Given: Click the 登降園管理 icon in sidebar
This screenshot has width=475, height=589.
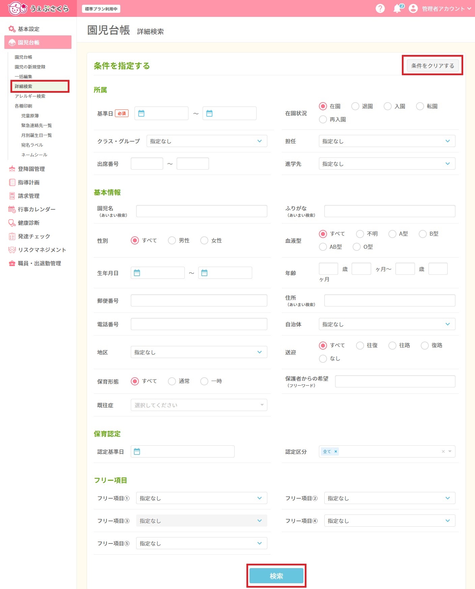Looking at the screenshot, I should tap(12, 169).
